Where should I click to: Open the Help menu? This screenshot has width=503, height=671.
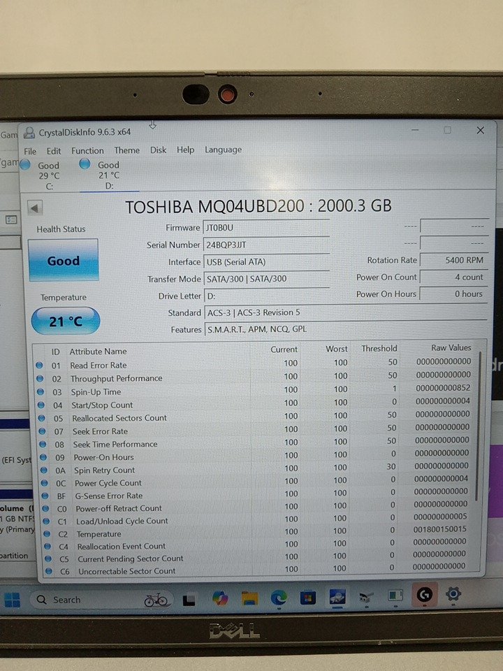(185, 150)
